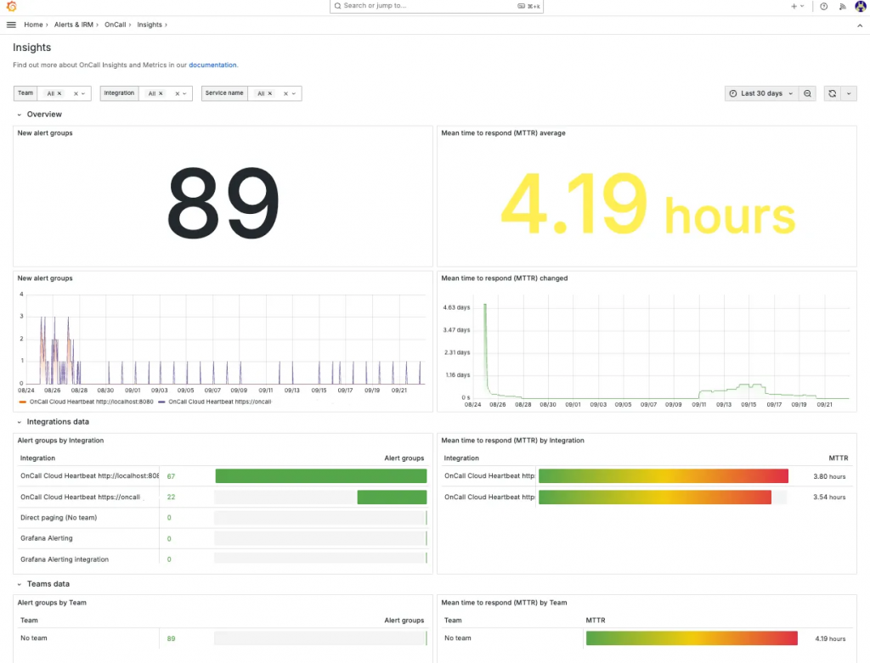The image size is (870, 663).
Task: Click the Grafana logo icon
Action: click(11, 6)
